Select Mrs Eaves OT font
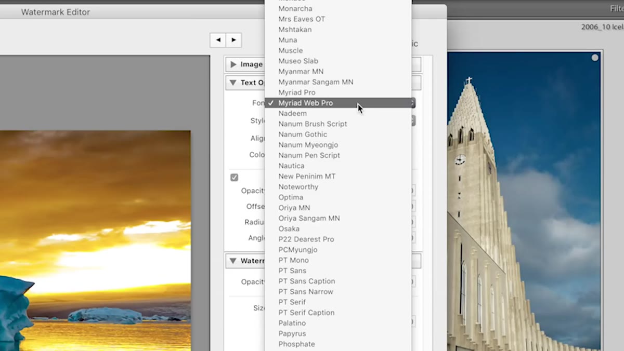624x351 pixels. [338, 19]
